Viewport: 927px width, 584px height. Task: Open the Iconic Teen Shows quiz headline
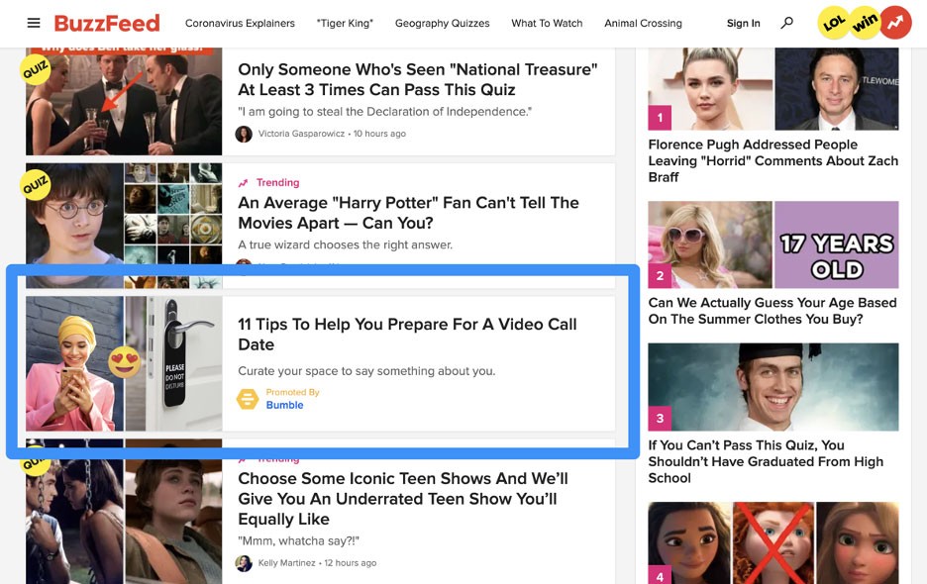403,498
